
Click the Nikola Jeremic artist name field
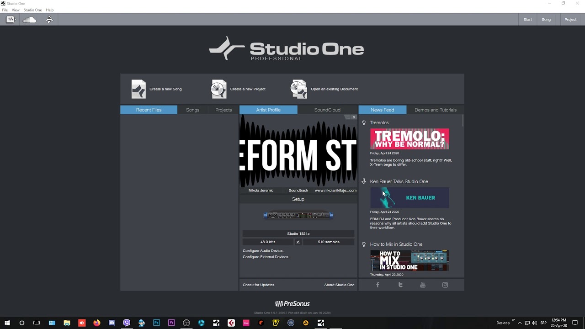pos(261,190)
